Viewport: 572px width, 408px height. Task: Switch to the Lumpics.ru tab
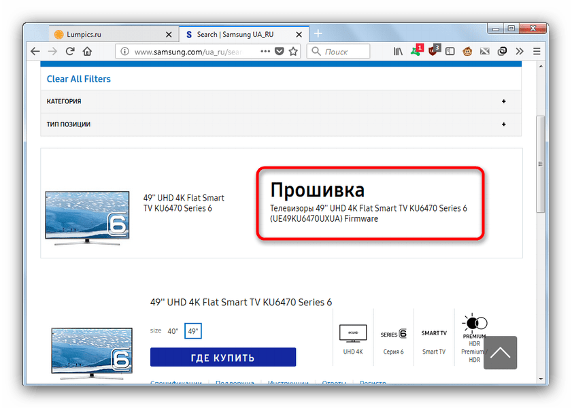tap(85, 34)
